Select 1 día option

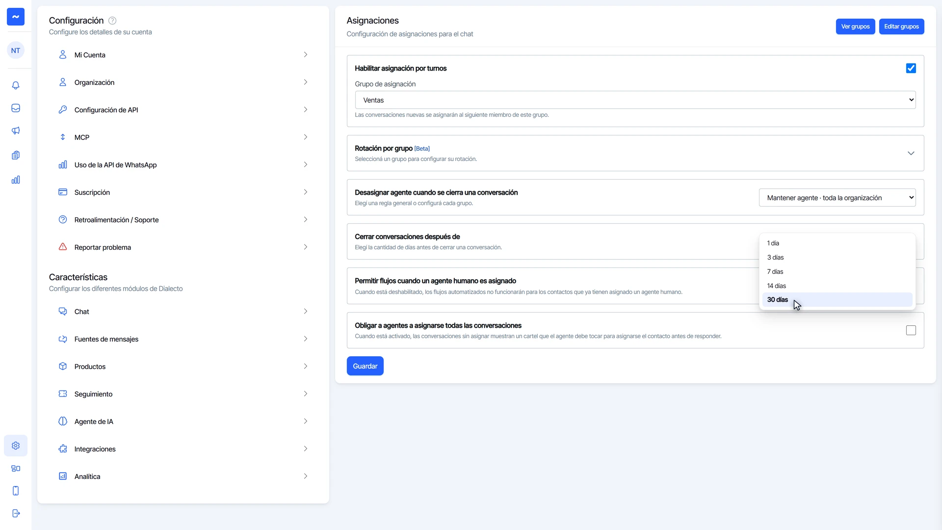837,243
